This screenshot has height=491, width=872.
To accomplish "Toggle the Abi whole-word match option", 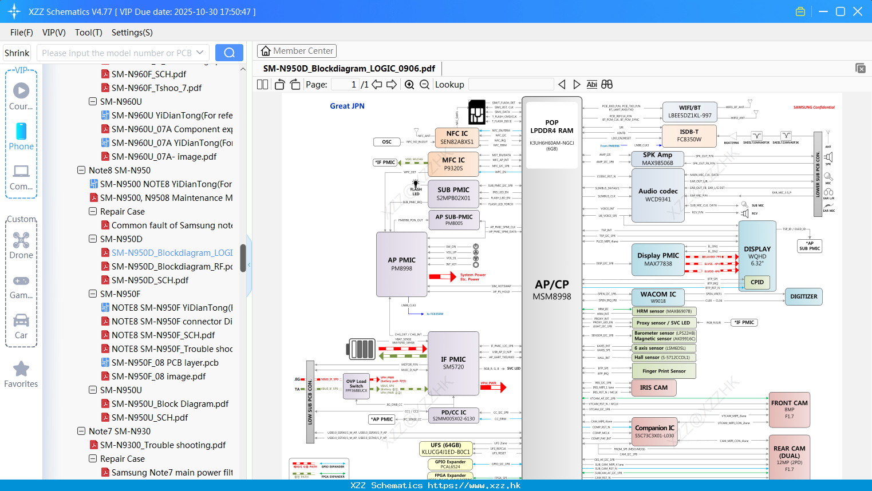I will (591, 84).
